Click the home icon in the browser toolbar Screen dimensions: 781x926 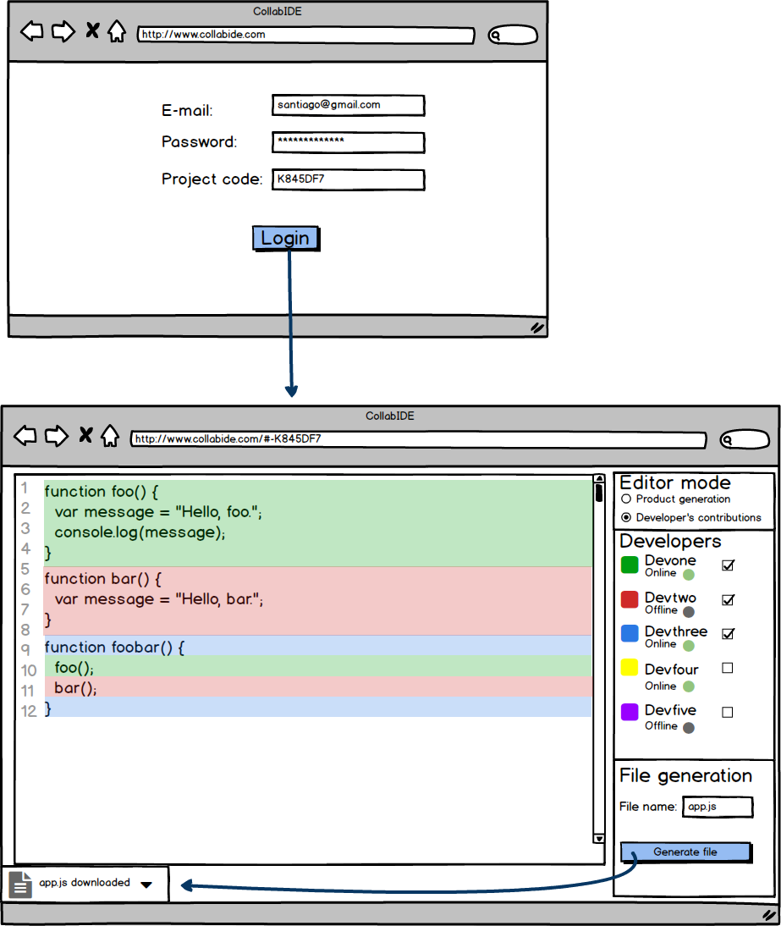point(117,31)
